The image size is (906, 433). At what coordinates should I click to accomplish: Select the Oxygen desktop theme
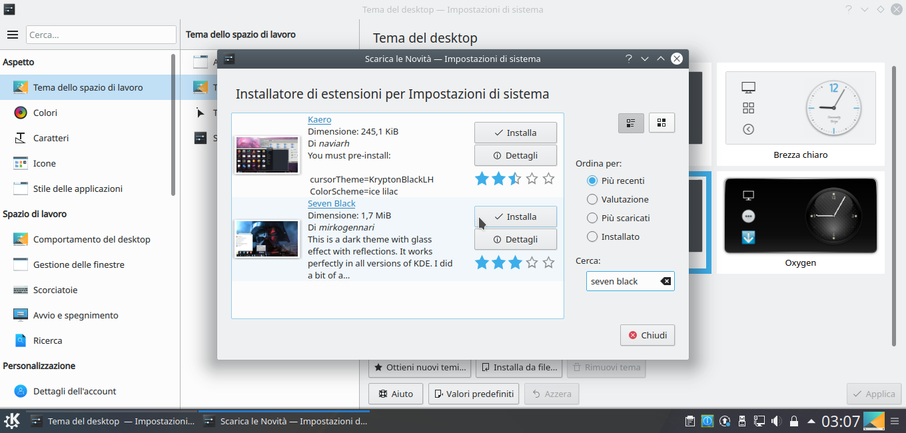[x=800, y=223]
